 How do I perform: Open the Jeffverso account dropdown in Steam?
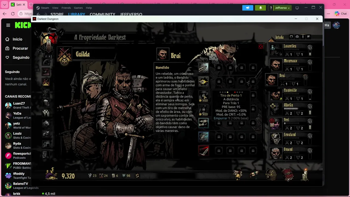click(282, 8)
